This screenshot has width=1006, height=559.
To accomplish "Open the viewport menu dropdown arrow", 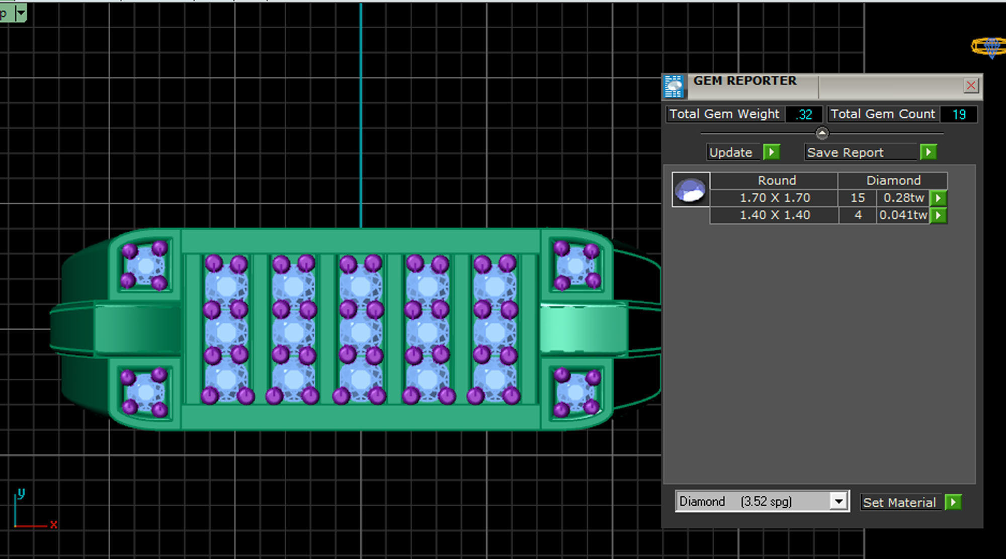I will coord(21,13).
